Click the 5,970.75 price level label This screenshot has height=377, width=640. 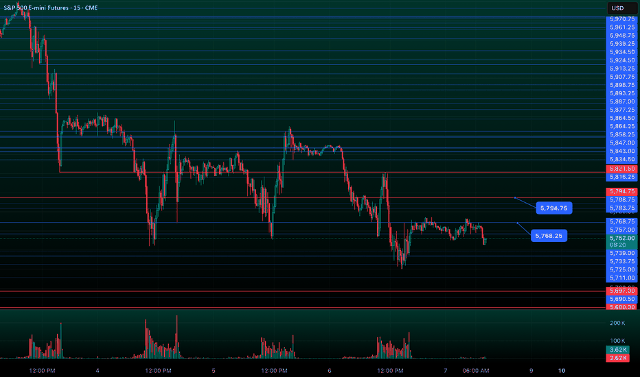622,19
